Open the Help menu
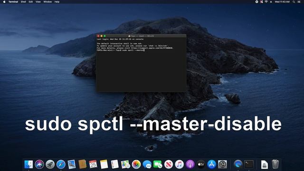 pyautogui.click(x=57, y=2)
